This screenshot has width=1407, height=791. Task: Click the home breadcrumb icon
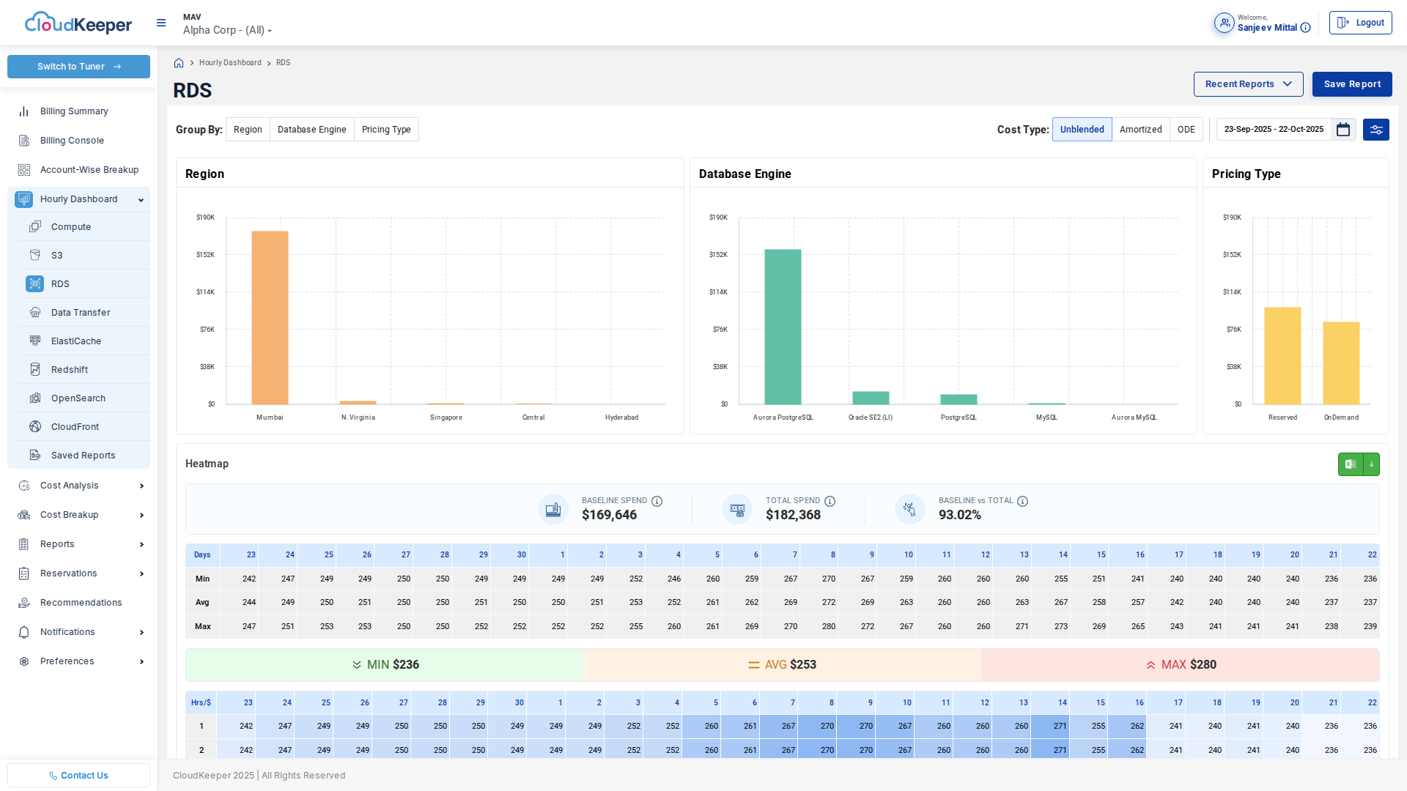(x=179, y=63)
